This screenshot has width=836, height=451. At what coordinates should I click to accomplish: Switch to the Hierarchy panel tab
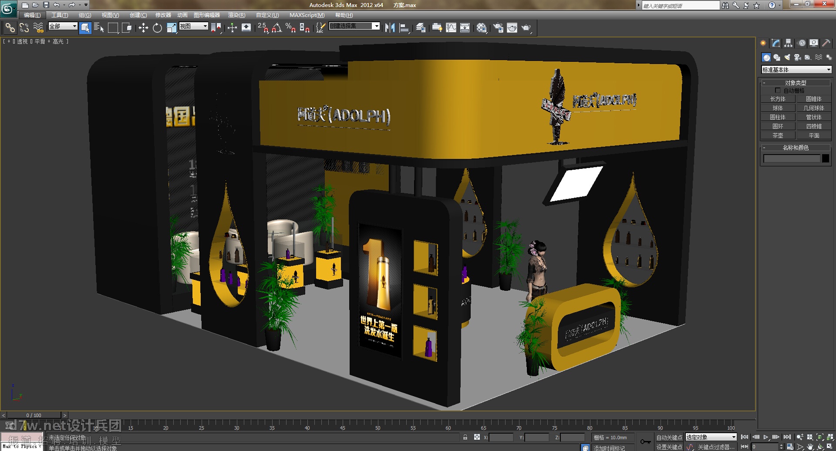pyautogui.click(x=789, y=43)
